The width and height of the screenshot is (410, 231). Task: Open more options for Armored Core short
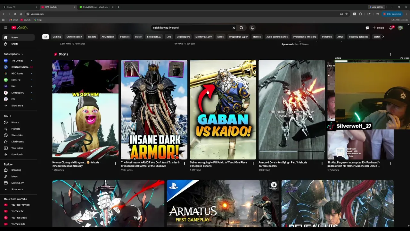pos(322,164)
